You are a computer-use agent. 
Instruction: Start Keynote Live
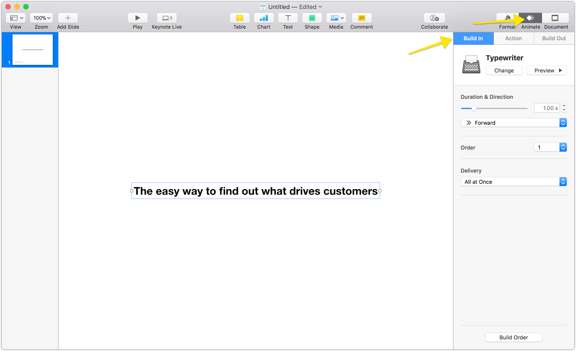167,18
